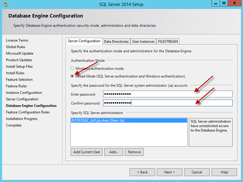The image size is (243, 182).
Task: Click SQL Server administrators description box
Action: 211,132
